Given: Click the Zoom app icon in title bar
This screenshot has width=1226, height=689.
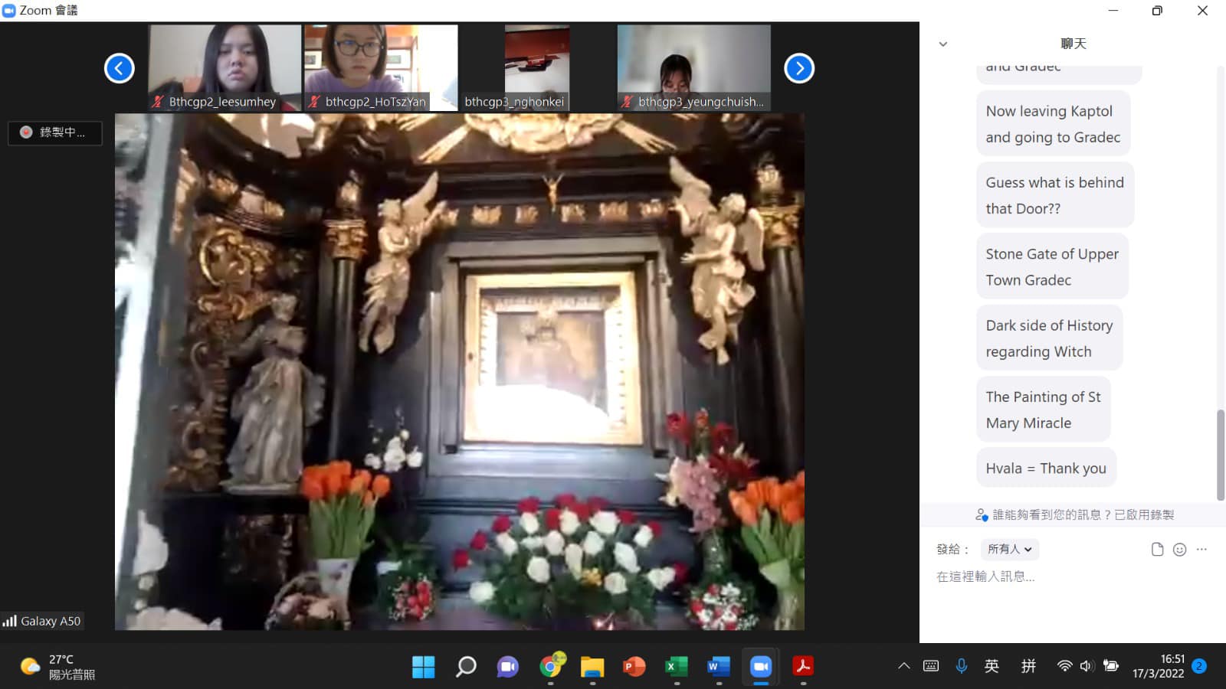Looking at the screenshot, I should 9,11.
